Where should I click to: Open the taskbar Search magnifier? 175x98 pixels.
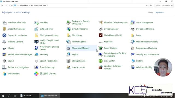[9, 96]
